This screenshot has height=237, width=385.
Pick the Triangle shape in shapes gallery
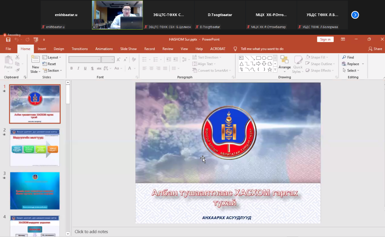point(241,64)
